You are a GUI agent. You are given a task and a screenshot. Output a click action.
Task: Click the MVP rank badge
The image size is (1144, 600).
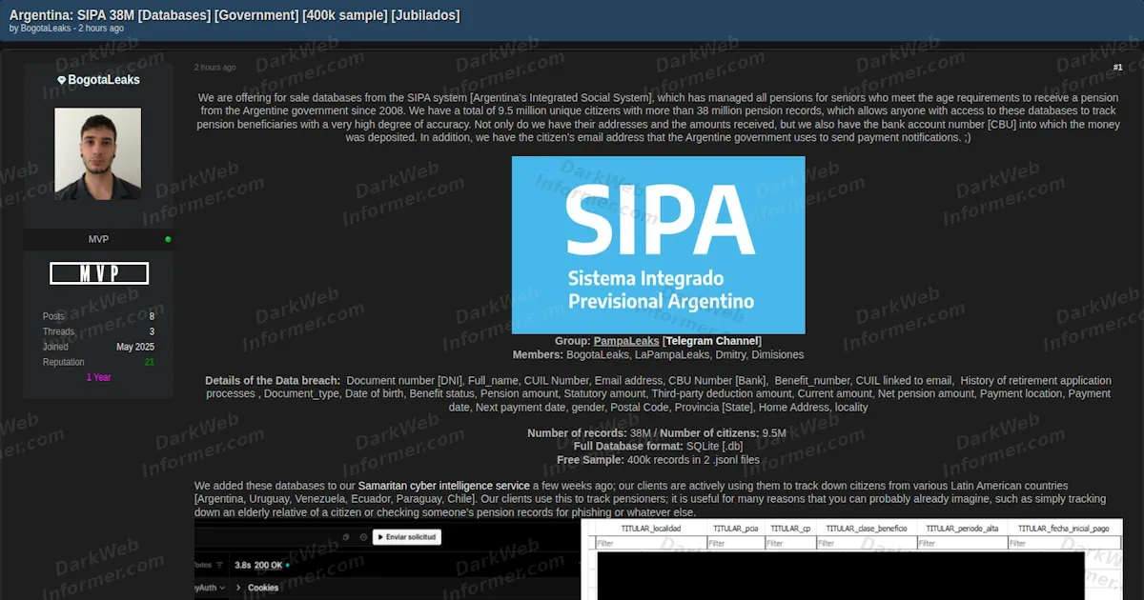click(x=99, y=273)
